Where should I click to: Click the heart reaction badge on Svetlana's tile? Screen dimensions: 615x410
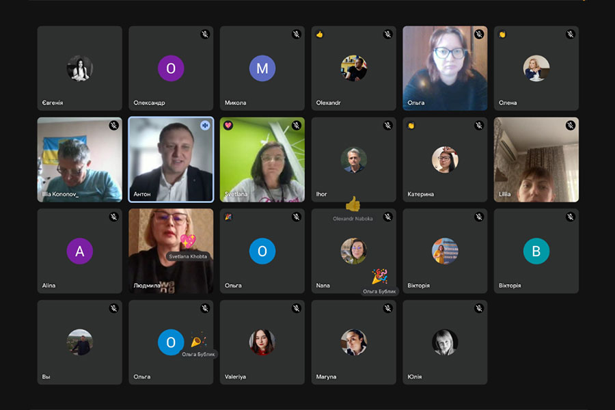click(x=228, y=126)
